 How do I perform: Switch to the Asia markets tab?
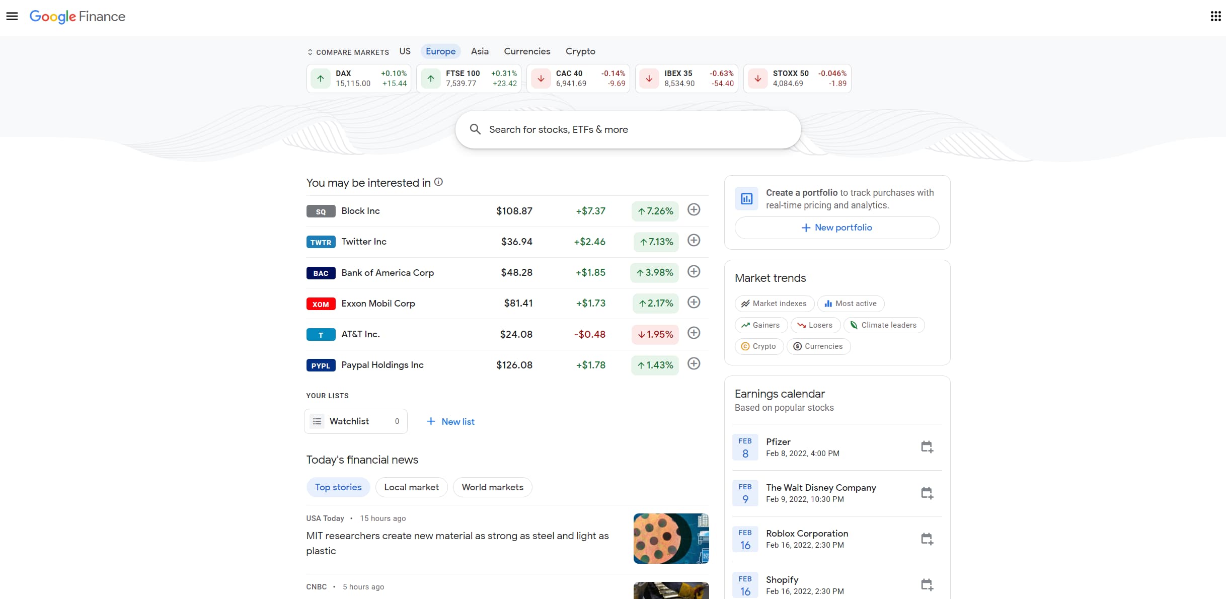(480, 51)
